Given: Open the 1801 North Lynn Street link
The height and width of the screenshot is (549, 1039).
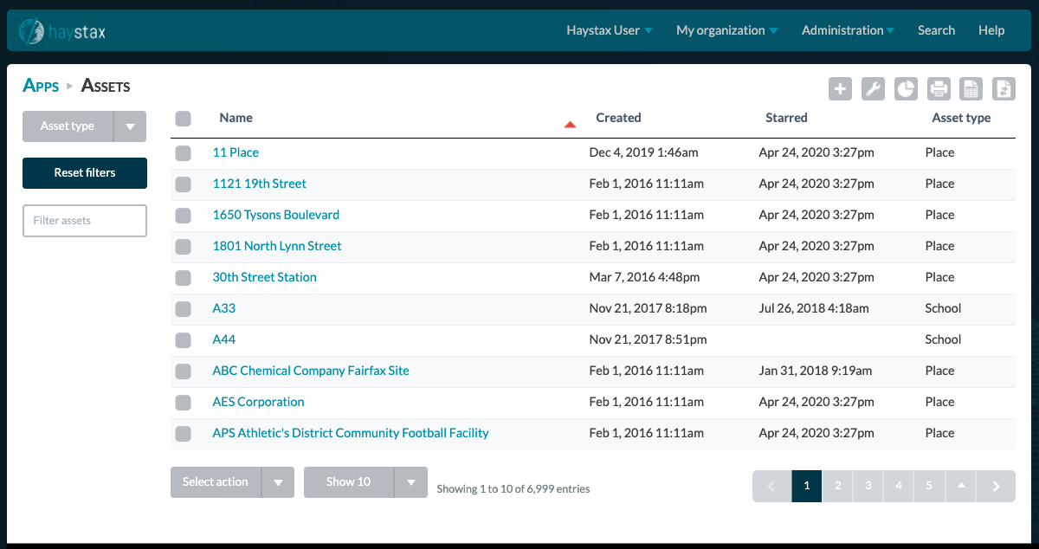Looking at the screenshot, I should [277, 246].
